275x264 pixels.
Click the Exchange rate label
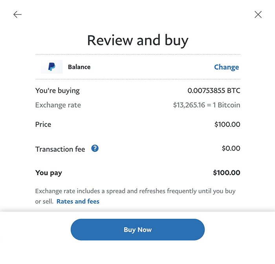coord(58,105)
